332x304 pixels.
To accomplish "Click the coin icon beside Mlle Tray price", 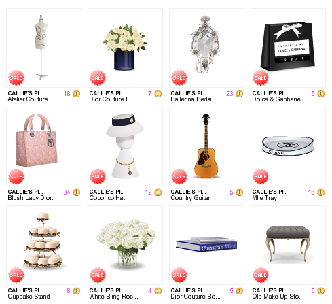I will pos(321,192).
